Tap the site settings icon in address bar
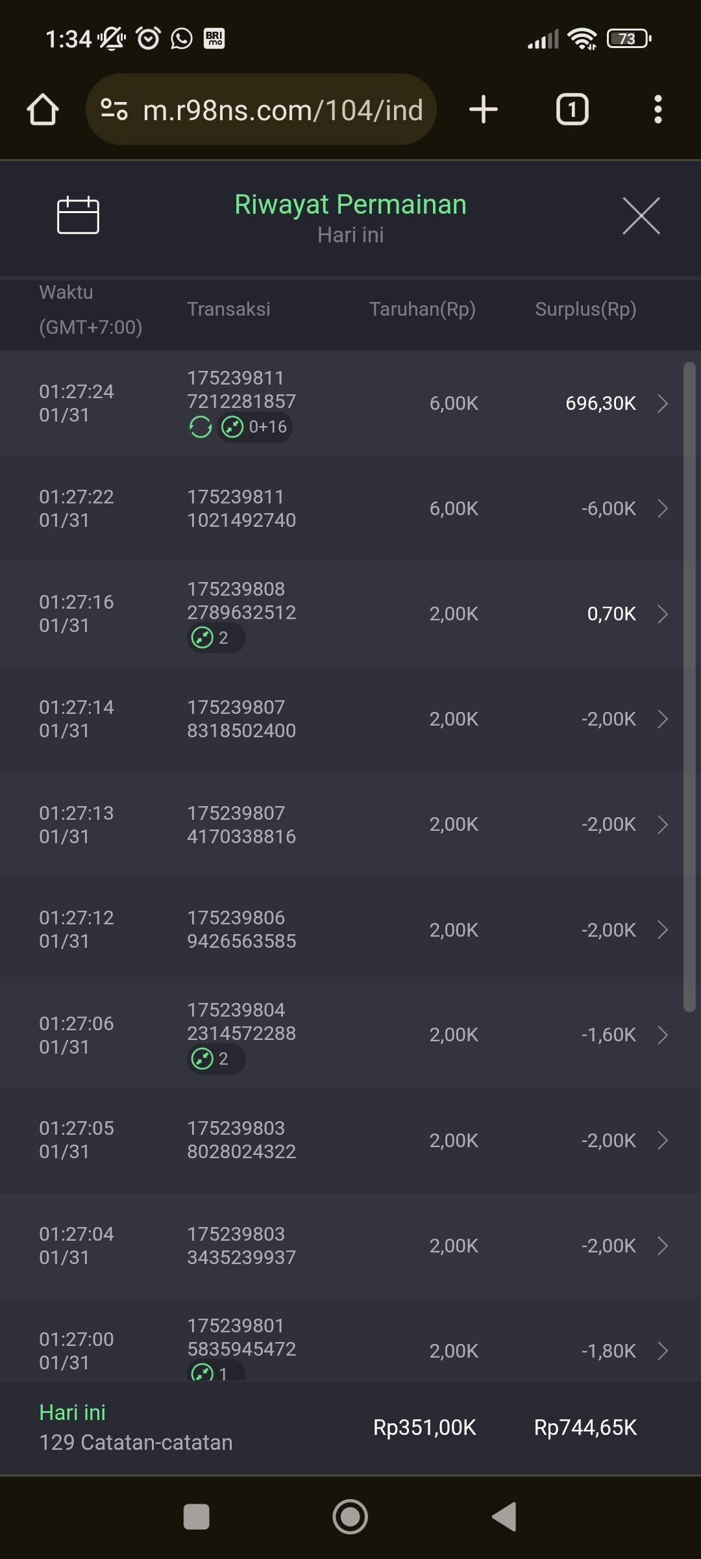The width and height of the screenshot is (701, 1559). 114,109
